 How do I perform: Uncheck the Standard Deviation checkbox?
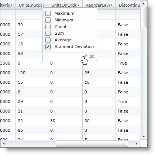click(48, 46)
